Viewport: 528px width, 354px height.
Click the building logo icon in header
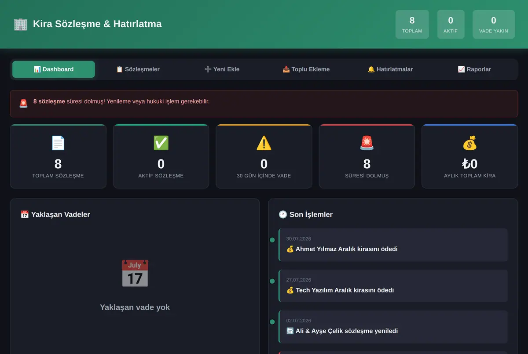[x=20, y=24]
